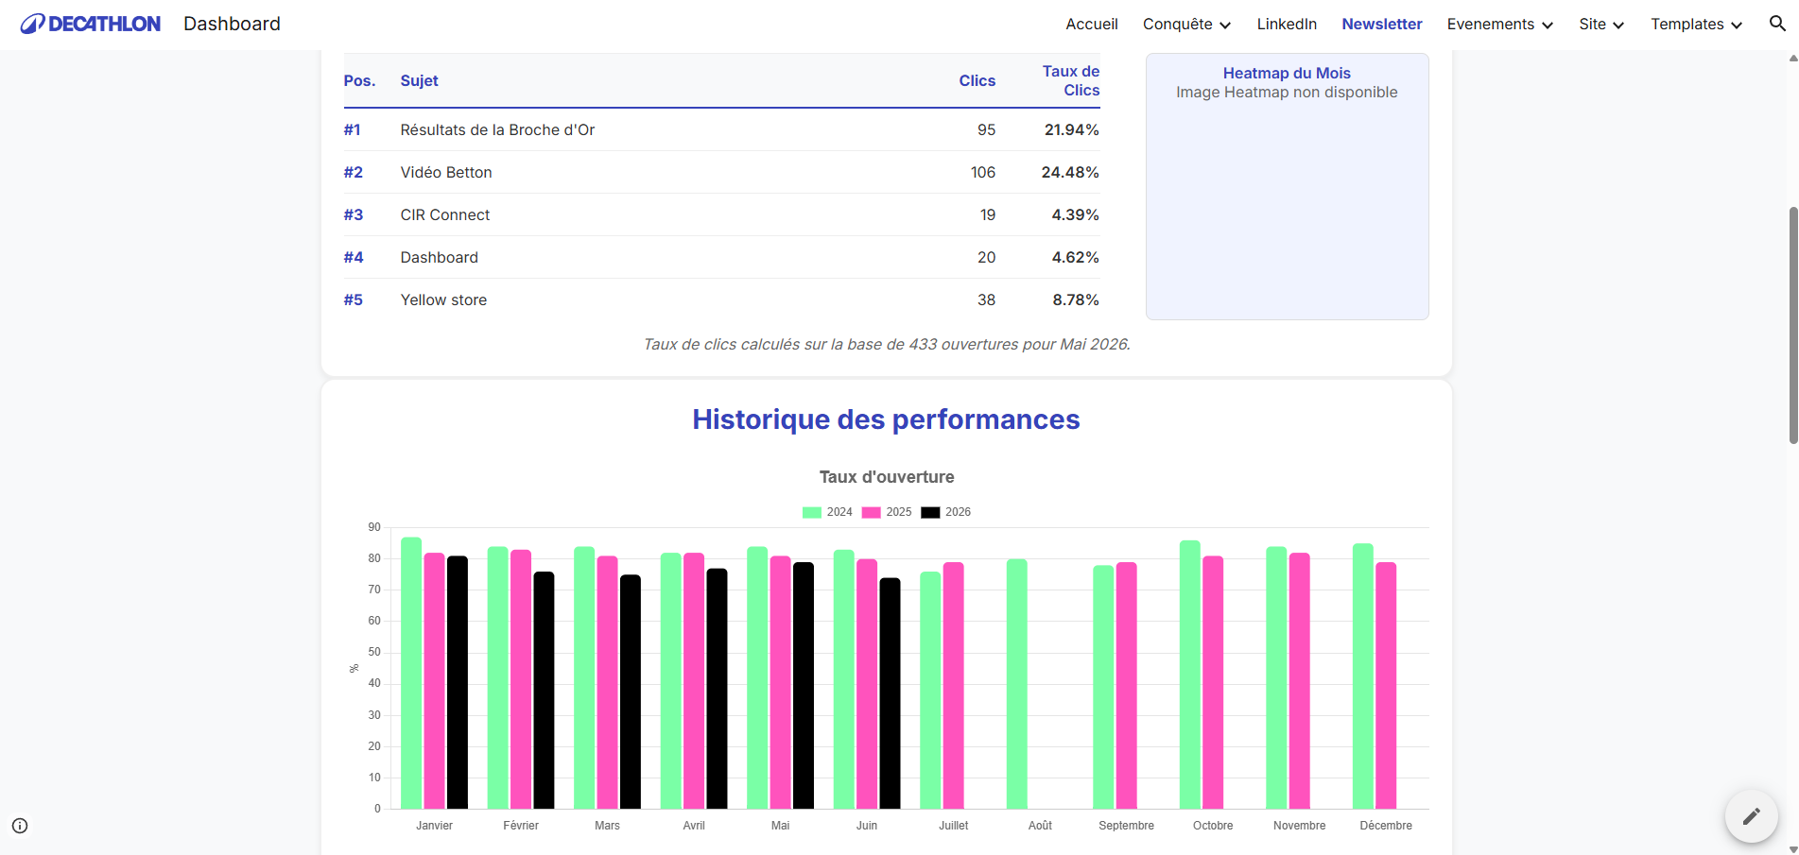Viewport: 1799px width, 855px height.
Task: Open the info circle icon at bottom left
Action: pos(20,826)
